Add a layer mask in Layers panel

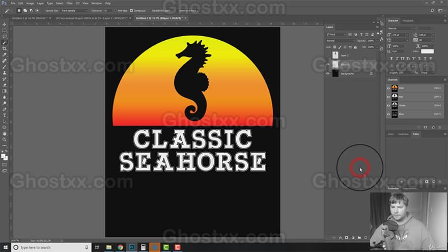(x=347, y=238)
